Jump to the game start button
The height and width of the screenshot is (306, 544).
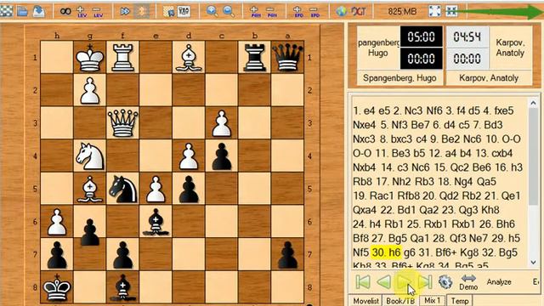click(x=363, y=281)
